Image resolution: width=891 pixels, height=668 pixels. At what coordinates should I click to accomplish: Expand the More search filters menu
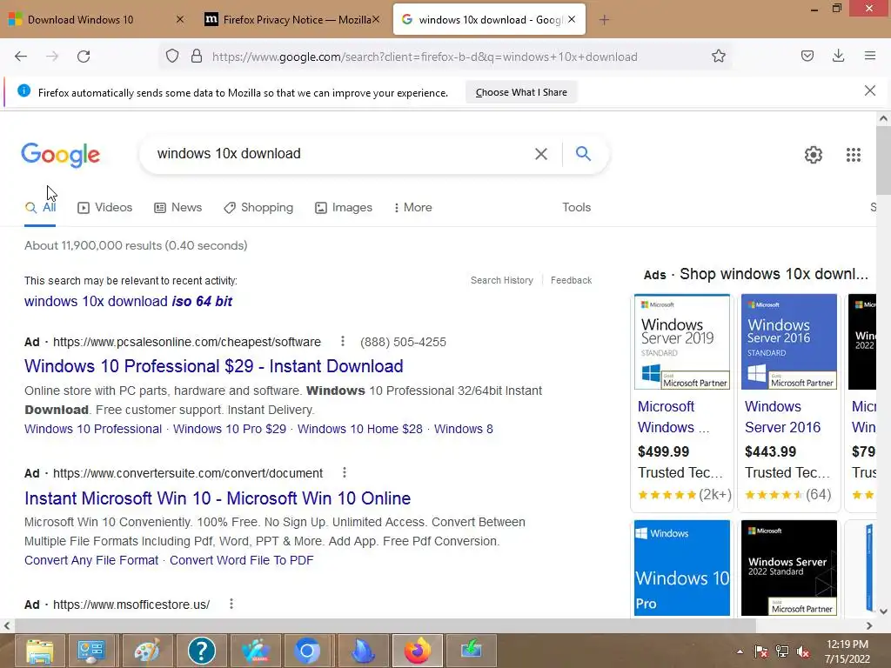413,207
